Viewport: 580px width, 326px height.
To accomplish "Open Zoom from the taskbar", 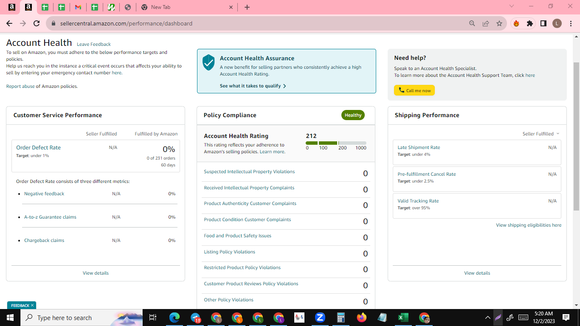I will [x=320, y=318].
